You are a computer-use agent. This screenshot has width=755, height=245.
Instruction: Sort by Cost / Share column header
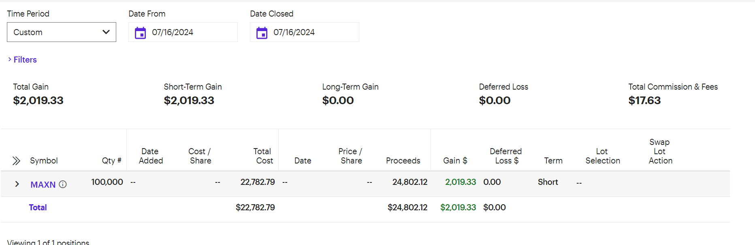200,156
